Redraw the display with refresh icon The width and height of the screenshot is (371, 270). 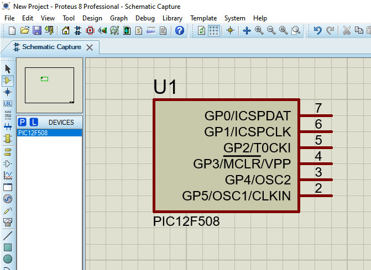point(202,30)
